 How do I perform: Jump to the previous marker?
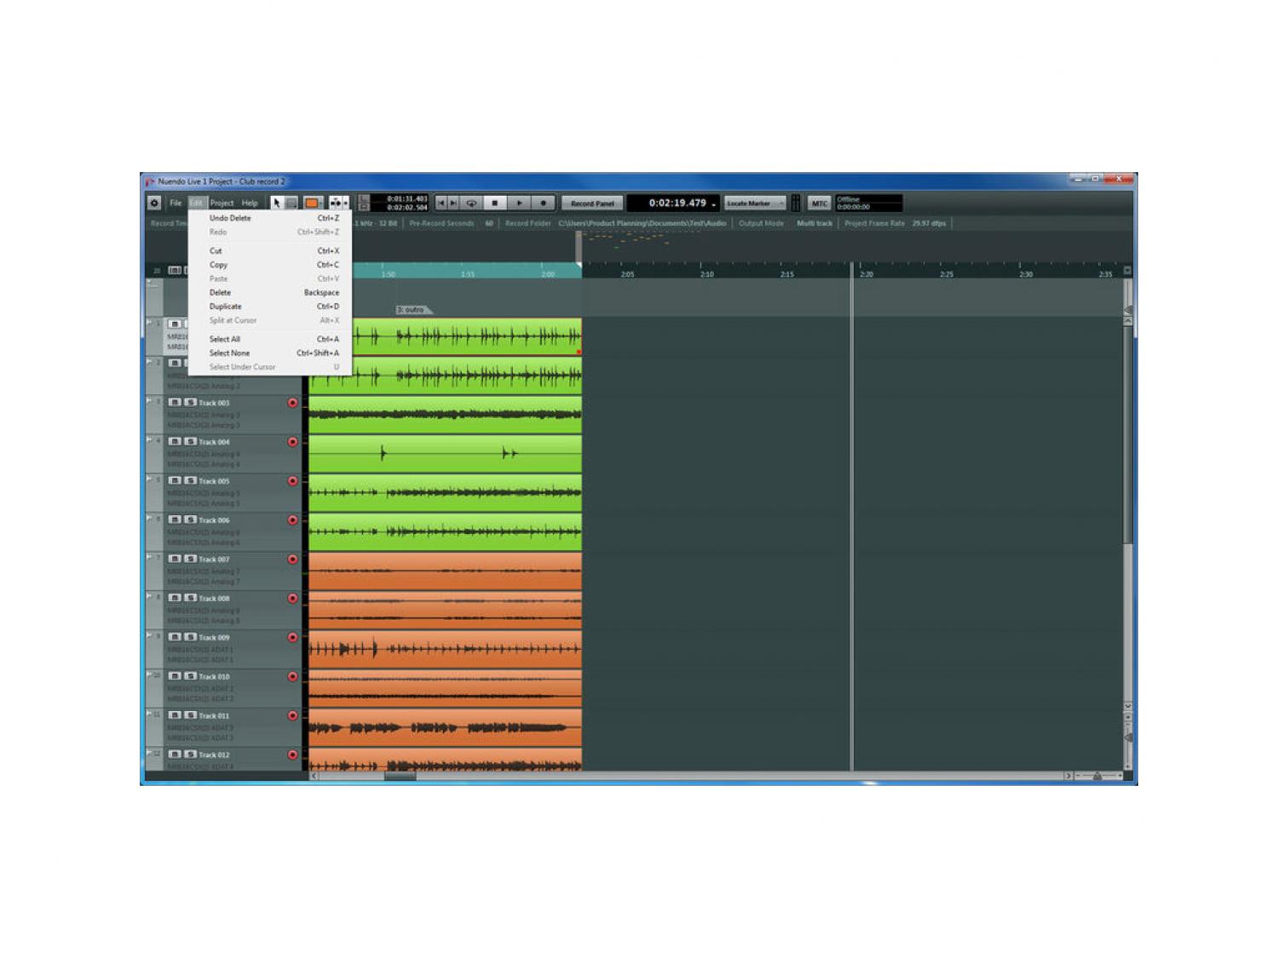pyautogui.click(x=440, y=203)
